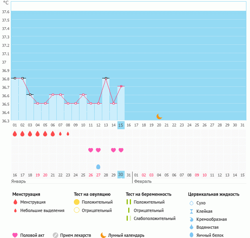The image size is (250, 238).
Task: Click the temperature point at 36.8 on day 13
Action: click(106, 78)
